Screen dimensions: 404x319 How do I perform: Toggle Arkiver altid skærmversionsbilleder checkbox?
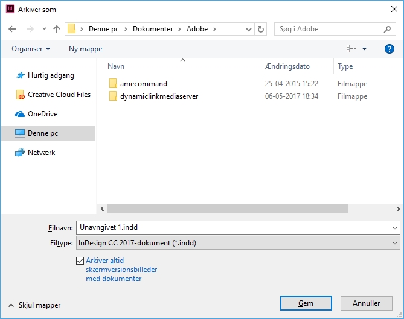80,261
